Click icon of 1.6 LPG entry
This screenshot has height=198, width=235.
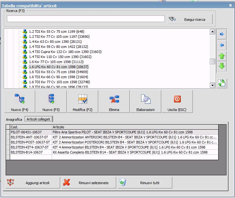point(25,67)
